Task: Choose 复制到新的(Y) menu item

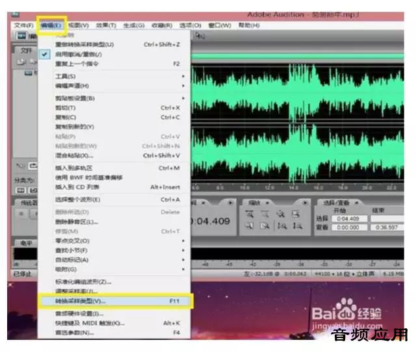Action: tap(114, 127)
